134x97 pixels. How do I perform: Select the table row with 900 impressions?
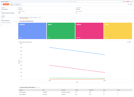coord(75,94)
